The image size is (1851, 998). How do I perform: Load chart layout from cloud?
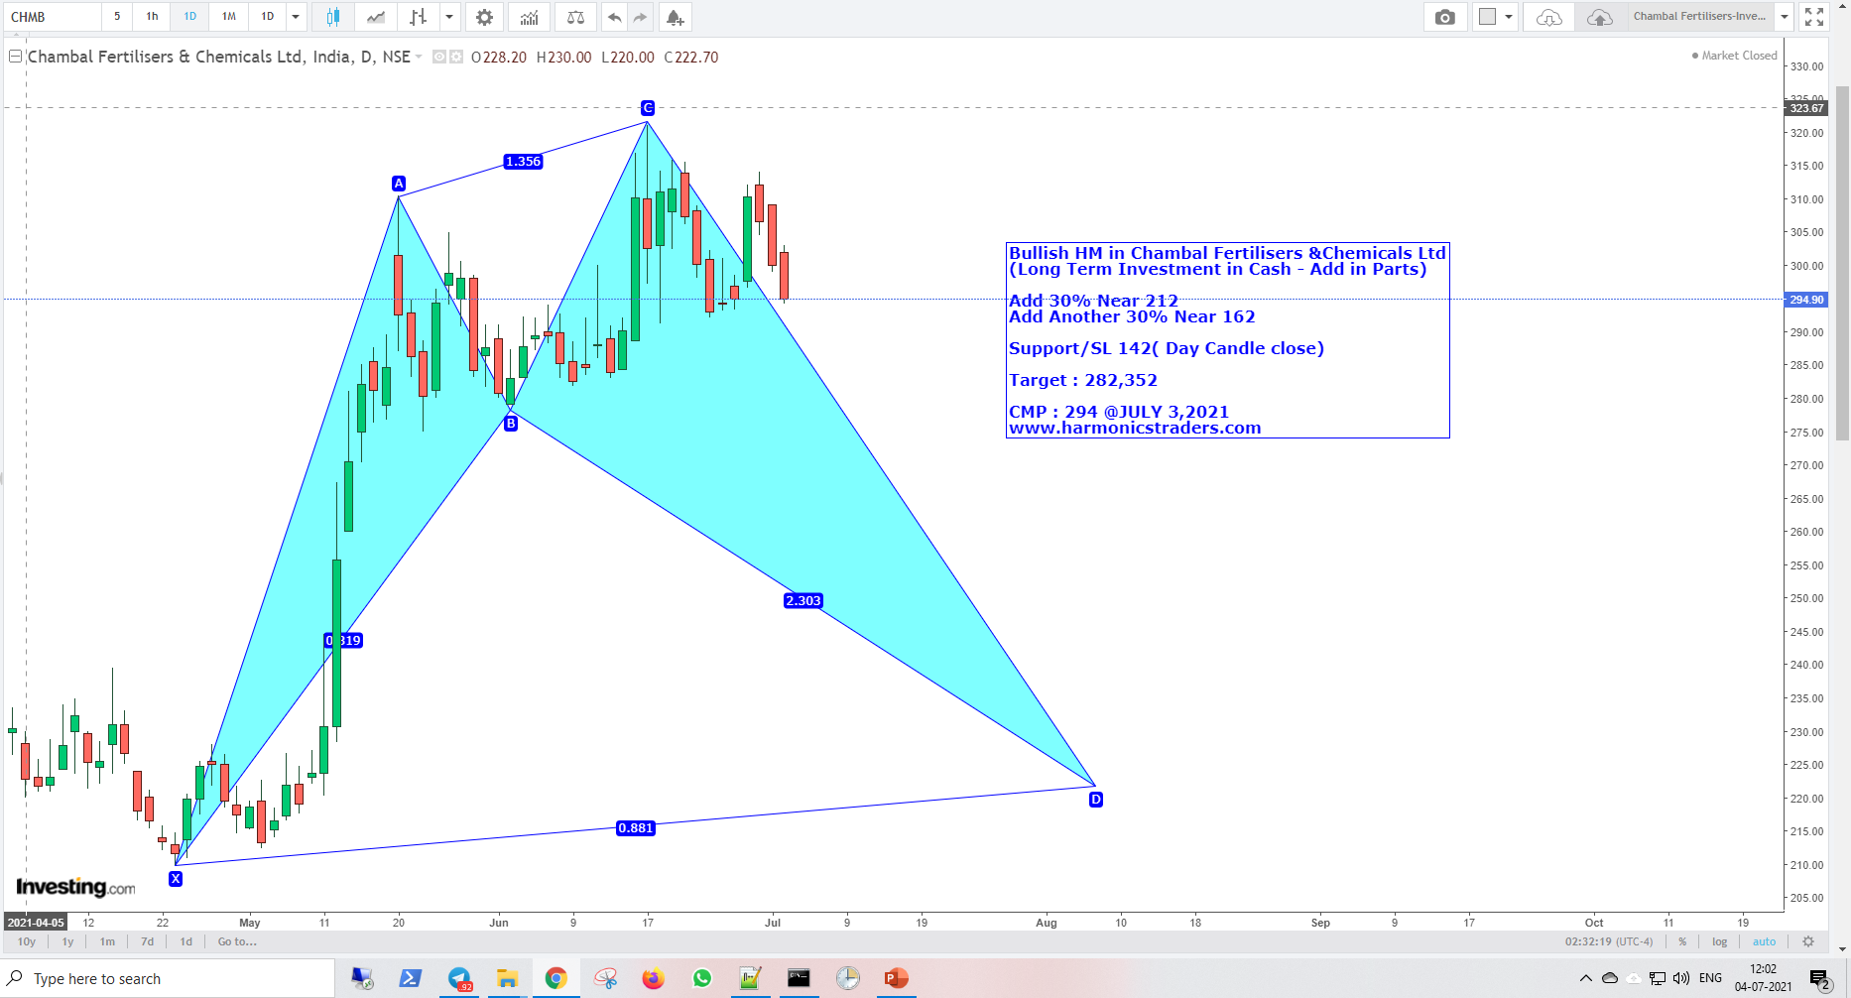coord(1549,17)
